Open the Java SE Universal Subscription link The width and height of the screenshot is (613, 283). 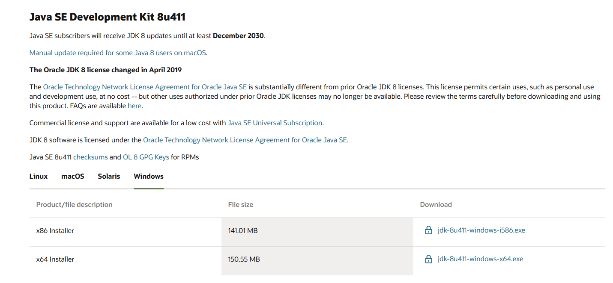[x=275, y=123]
